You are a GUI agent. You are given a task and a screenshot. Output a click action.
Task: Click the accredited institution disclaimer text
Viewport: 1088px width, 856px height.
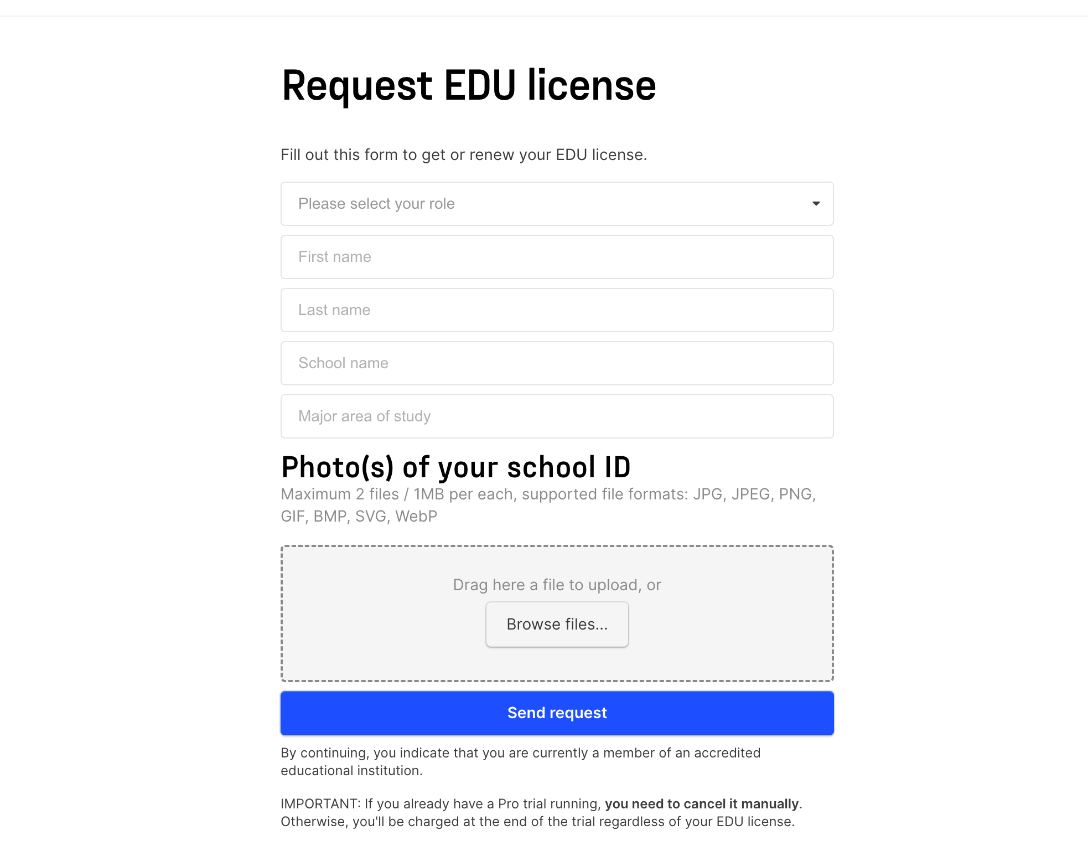point(520,761)
